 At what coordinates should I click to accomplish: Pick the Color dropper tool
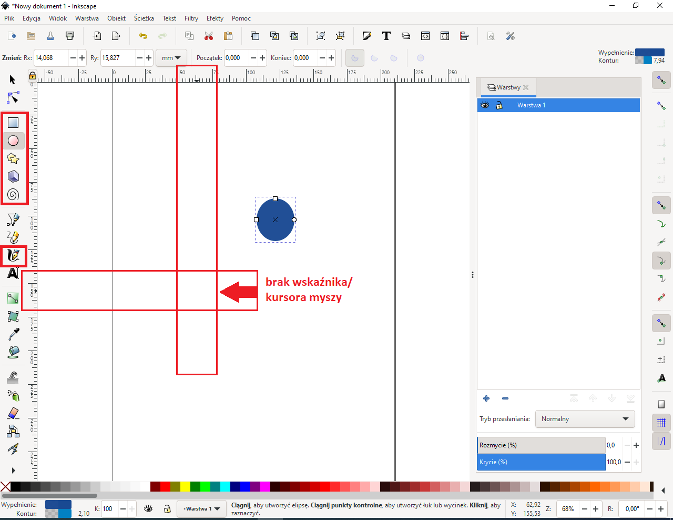point(13,334)
